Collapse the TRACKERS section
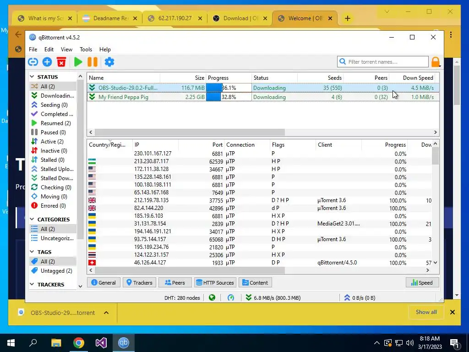 click(x=32, y=284)
